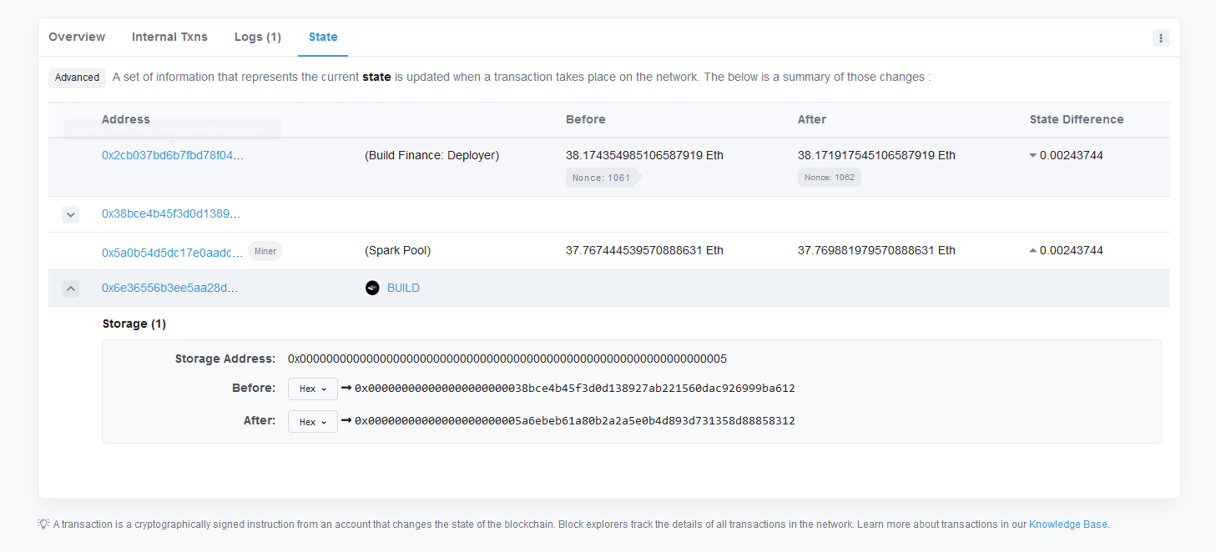Click the Address column header

pos(126,119)
